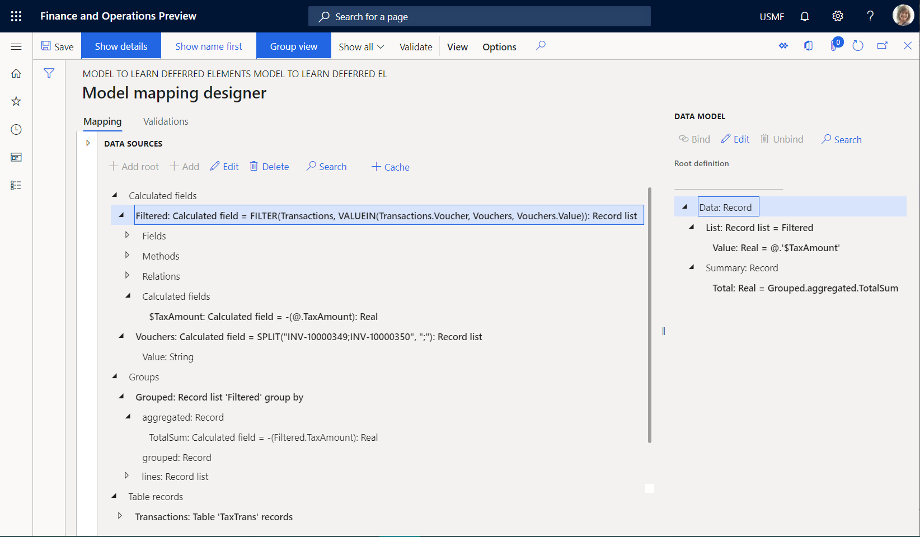Open the Show all dropdown

tap(360, 46)
